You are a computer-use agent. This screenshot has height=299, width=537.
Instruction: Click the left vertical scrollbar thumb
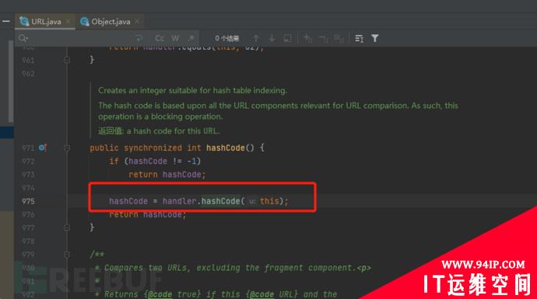(11, 81)
